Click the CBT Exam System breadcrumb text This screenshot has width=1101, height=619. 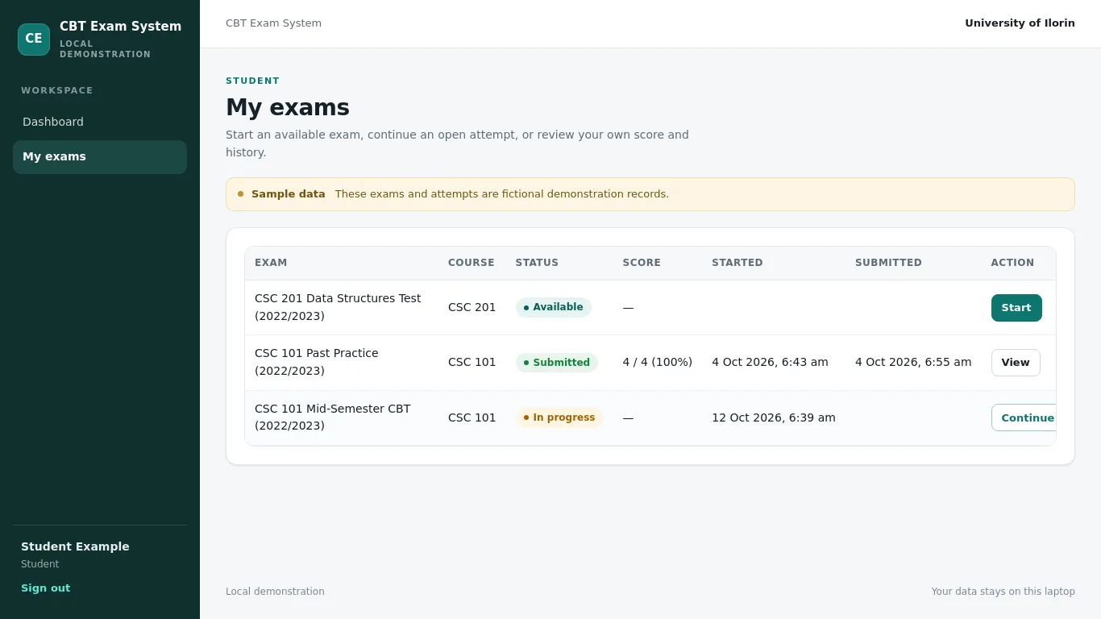[273, 23]
